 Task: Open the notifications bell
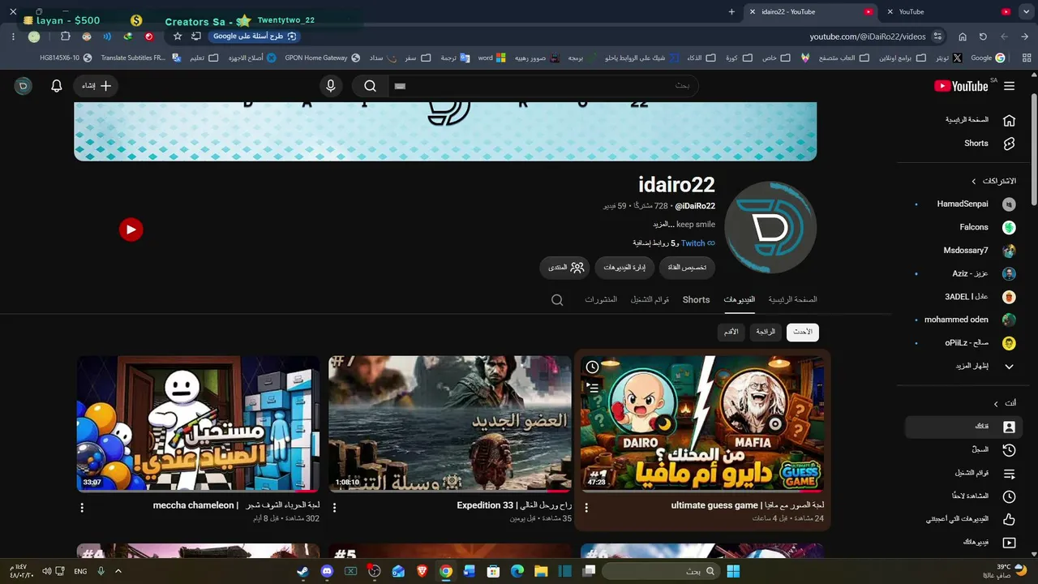[57, 86]
